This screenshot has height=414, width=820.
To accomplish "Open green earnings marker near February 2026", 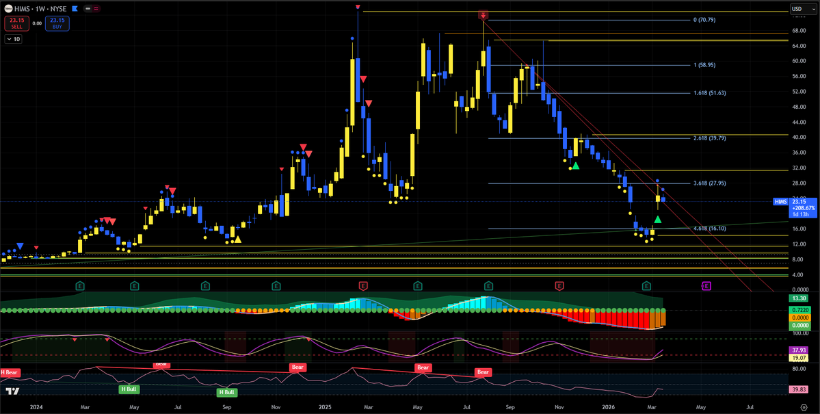I will tap(646, 286).
